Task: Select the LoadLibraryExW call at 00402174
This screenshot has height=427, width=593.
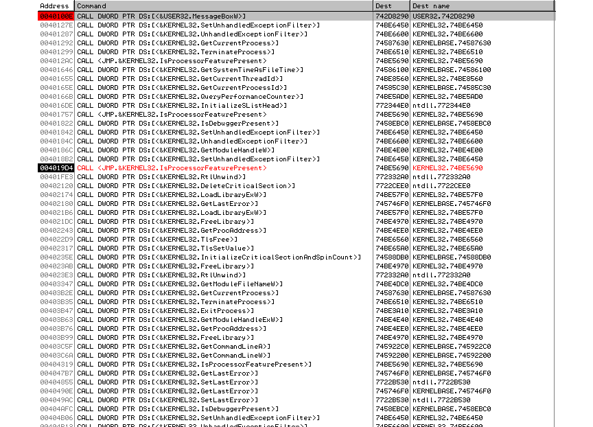Action: pyautogui.click(x=296, y=195)
